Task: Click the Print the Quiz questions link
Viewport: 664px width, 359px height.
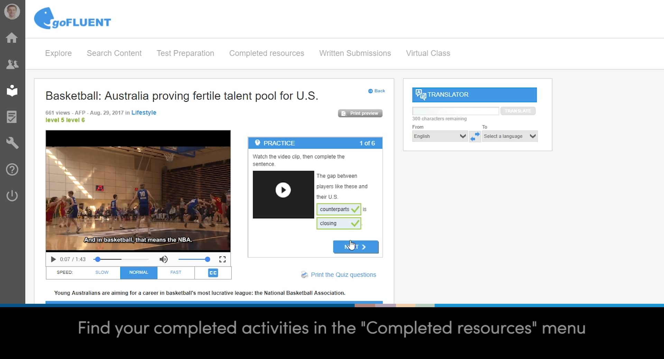Action: pos(343,275)
